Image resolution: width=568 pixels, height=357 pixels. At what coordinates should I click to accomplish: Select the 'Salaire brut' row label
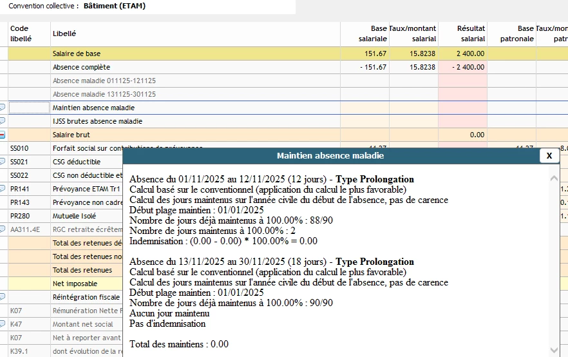71,135
